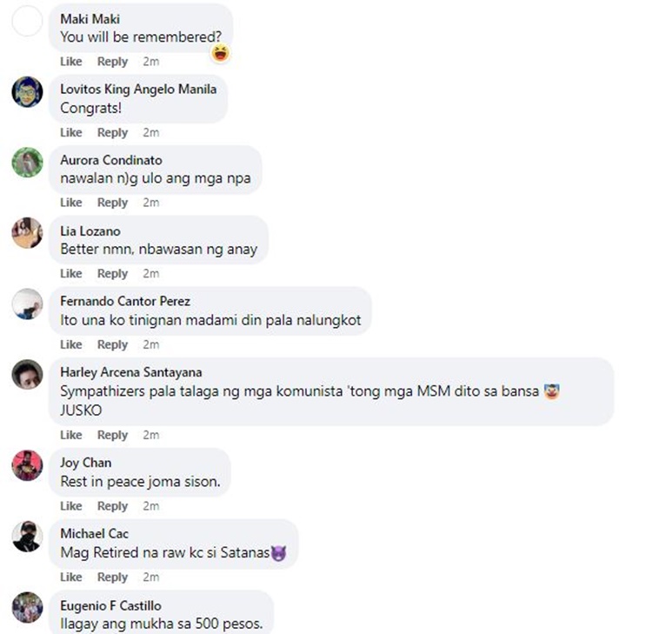Open Eugenio F Castillo's name link
This screenshot has width=652, height=634.
click(x=110, y=605)
